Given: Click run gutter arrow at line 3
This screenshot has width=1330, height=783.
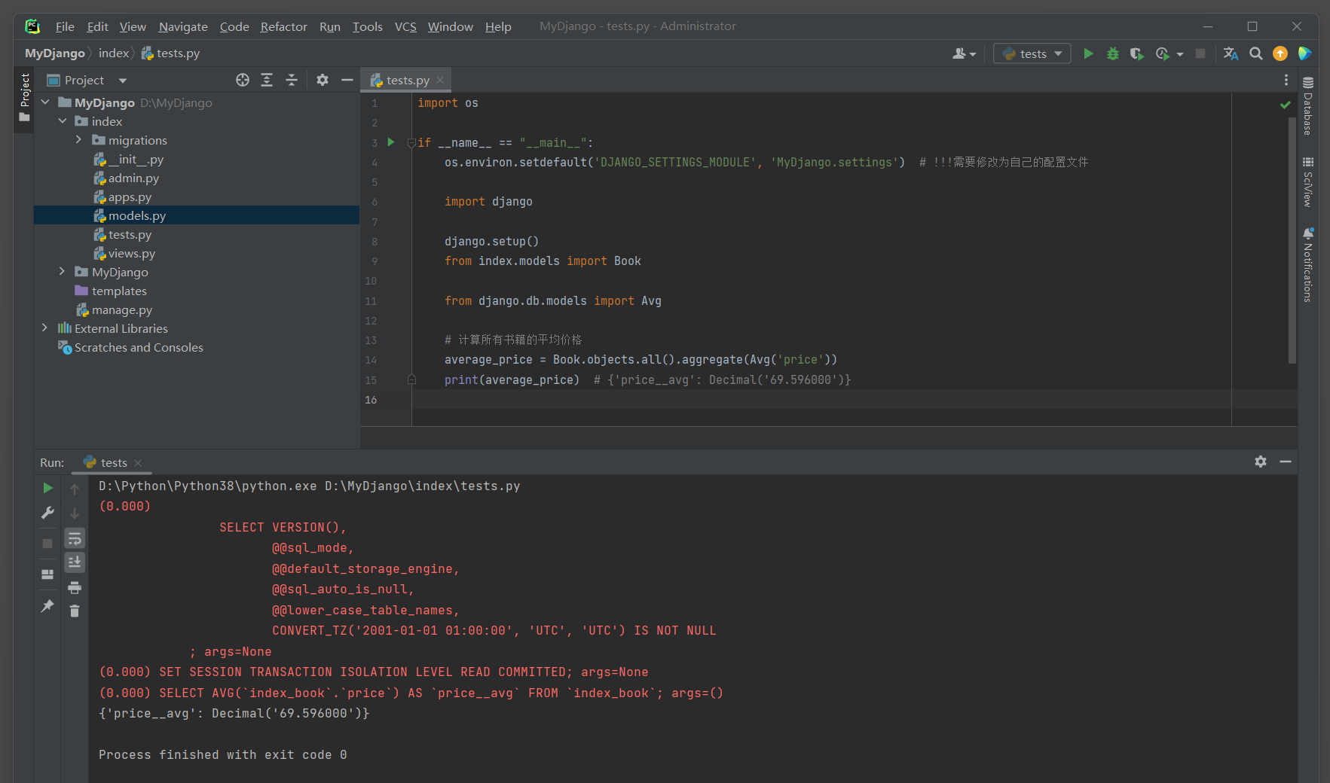Looking at the screenshot, I should (x=391, y=142).
